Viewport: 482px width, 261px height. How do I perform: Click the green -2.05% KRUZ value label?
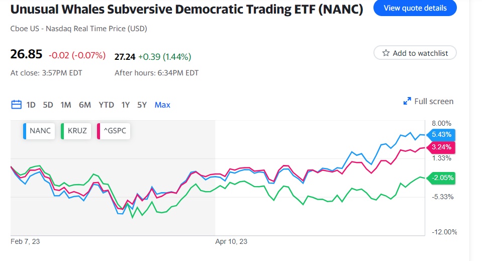click(x=441, y=178)
